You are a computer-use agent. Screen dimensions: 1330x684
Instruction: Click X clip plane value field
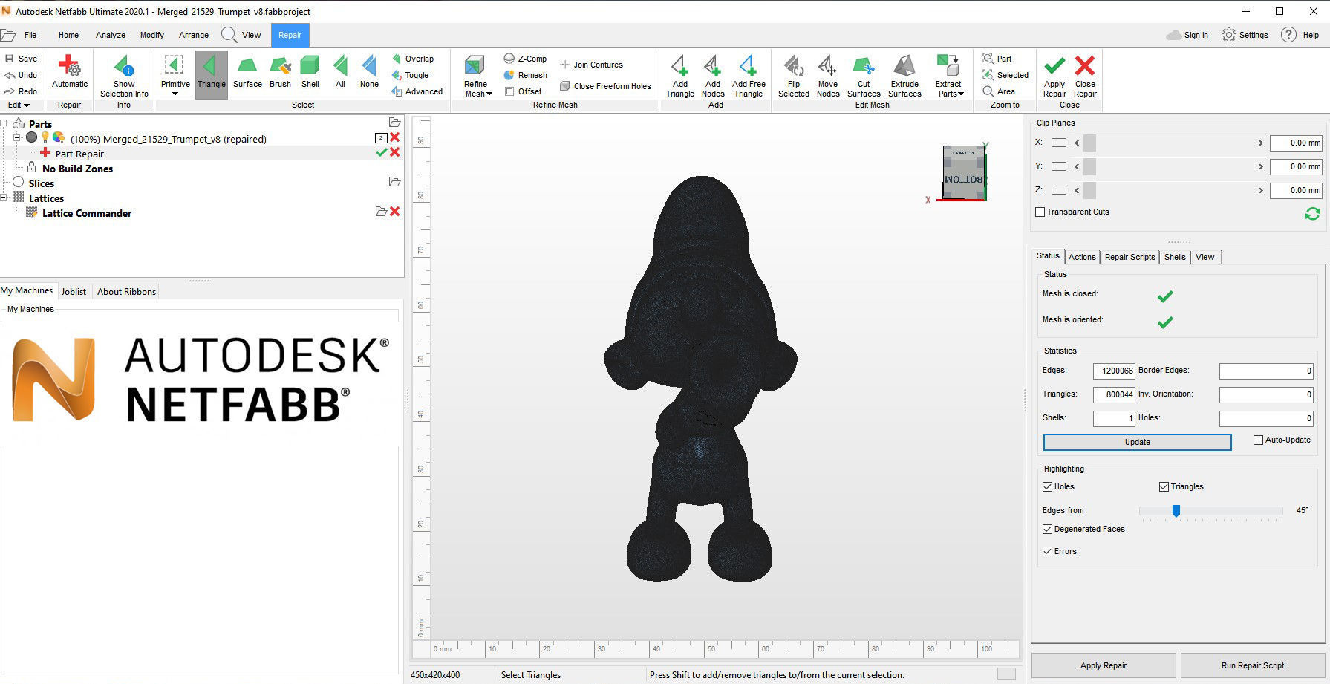(x=1296, y=143)
